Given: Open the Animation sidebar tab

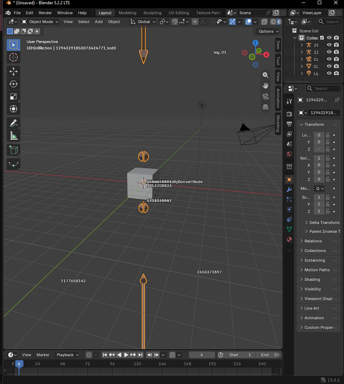Looking at the screenshot, I should click(x=278, y=98).
